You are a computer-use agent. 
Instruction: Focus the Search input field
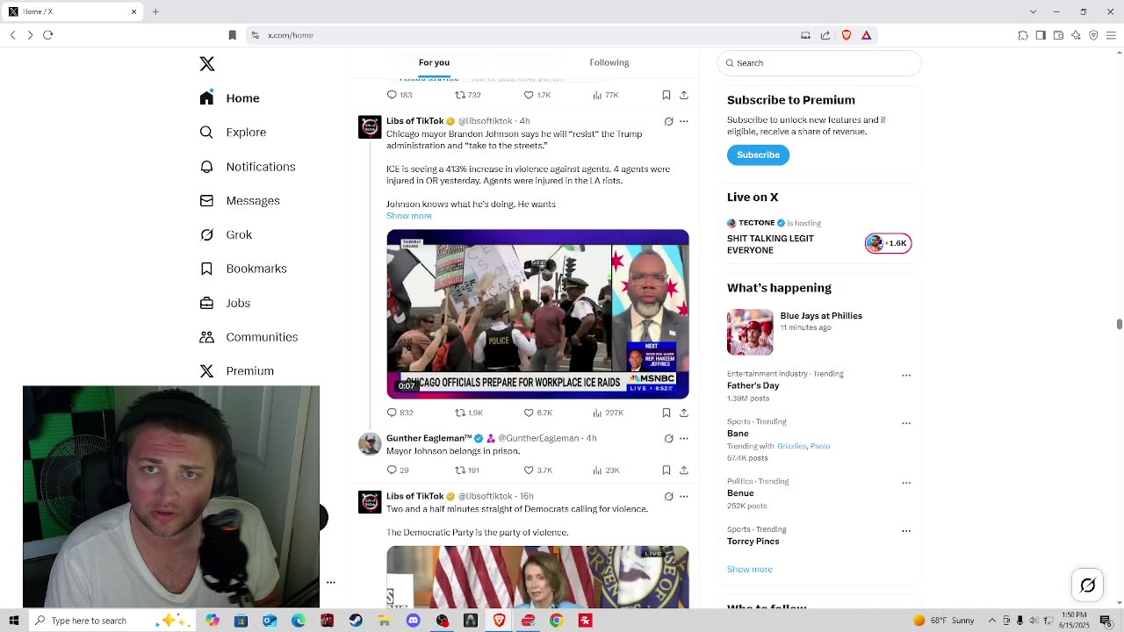coord(819,63)
